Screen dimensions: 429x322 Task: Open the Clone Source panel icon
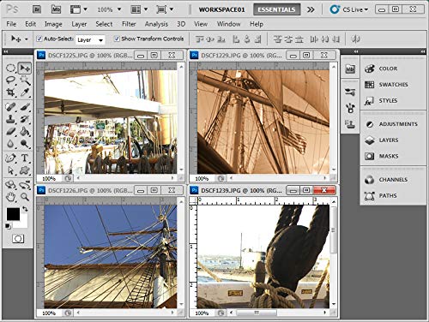tap(350, 124)
